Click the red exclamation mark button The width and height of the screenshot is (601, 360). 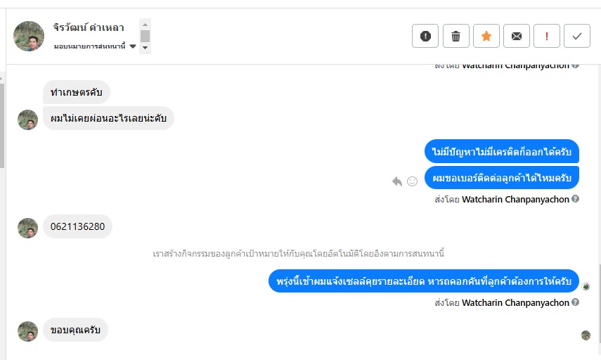[x=546, y=36]
